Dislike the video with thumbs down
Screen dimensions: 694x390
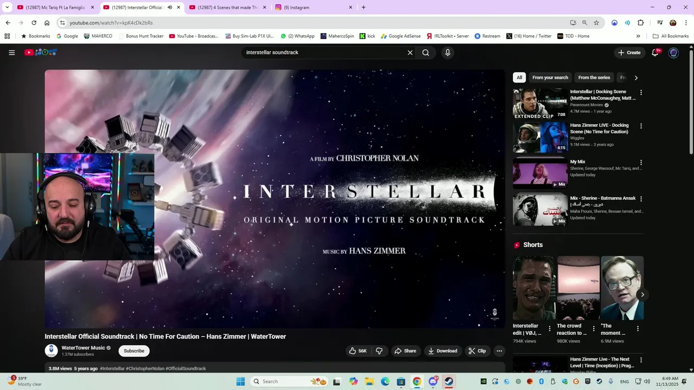[x=379, y=351]
